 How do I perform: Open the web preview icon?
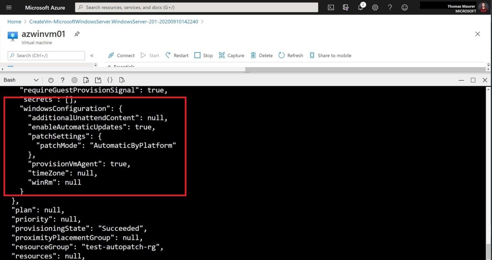122,80
